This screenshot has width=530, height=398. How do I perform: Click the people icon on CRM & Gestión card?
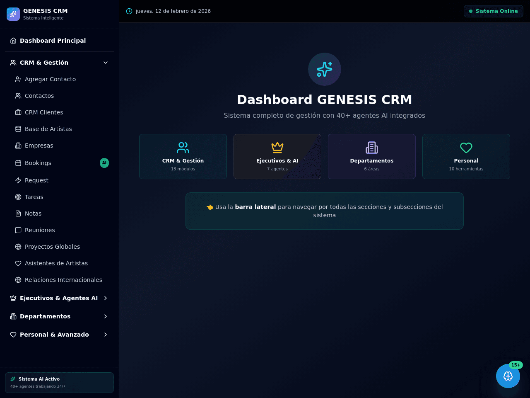(x=183, y=148)
